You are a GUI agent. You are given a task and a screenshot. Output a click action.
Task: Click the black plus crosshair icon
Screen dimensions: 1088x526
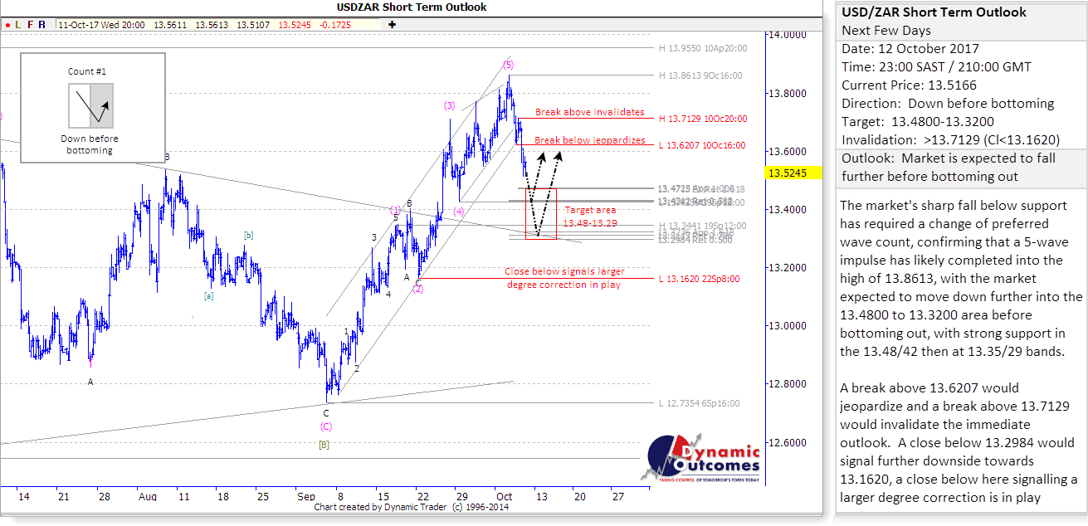tap(392, 25)
